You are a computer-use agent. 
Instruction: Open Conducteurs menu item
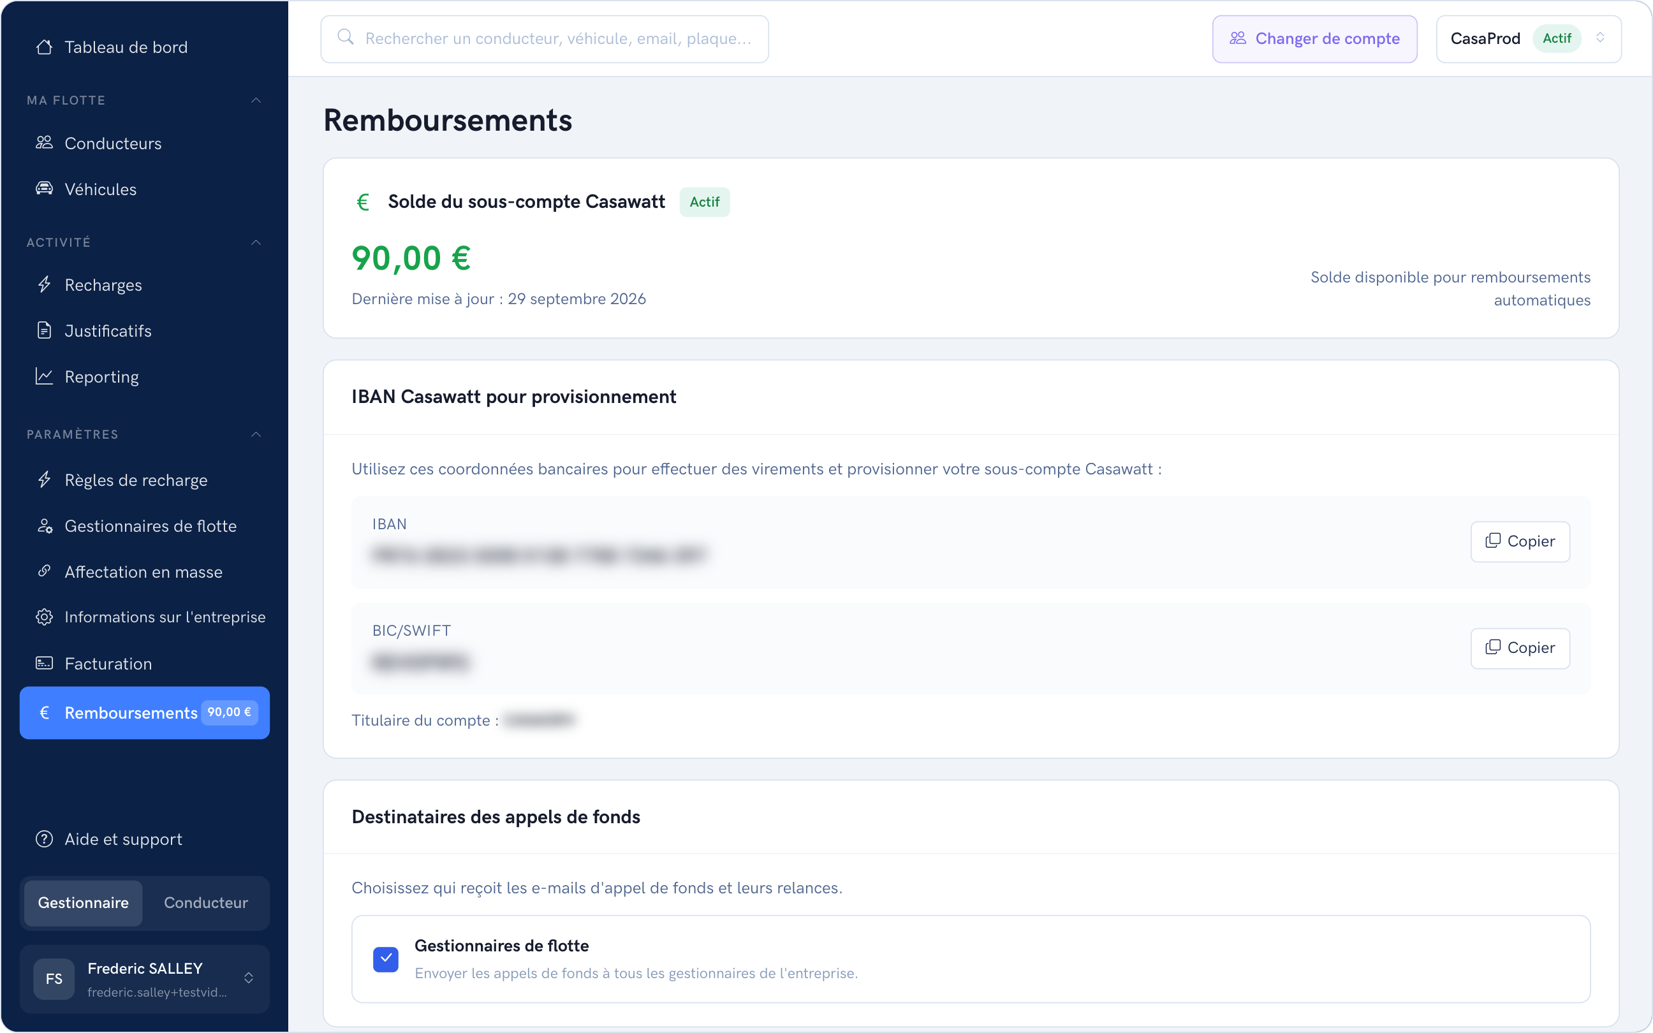145,143
